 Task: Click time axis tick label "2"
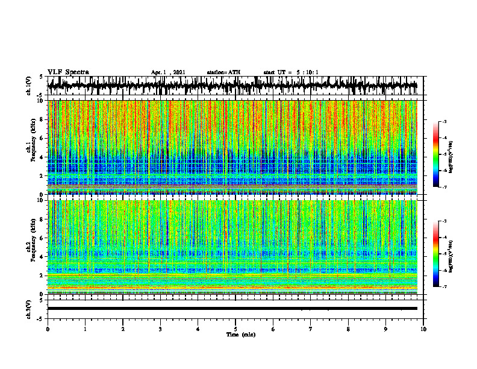pos(123,329)
